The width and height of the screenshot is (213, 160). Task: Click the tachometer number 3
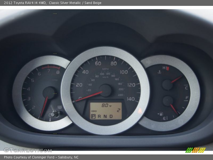29,98
